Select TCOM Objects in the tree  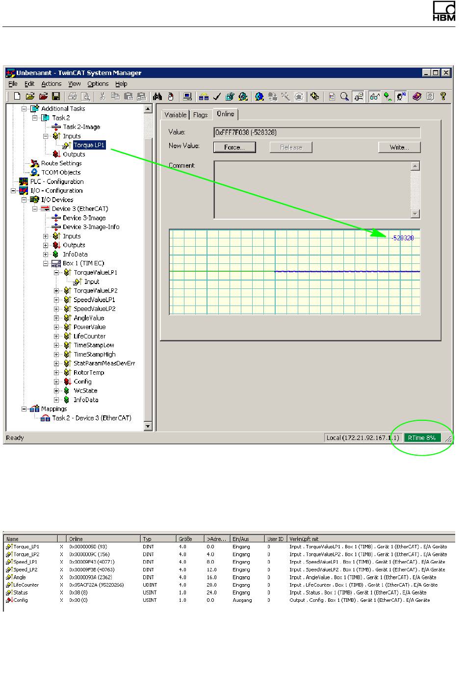click(x=61, y=173)
